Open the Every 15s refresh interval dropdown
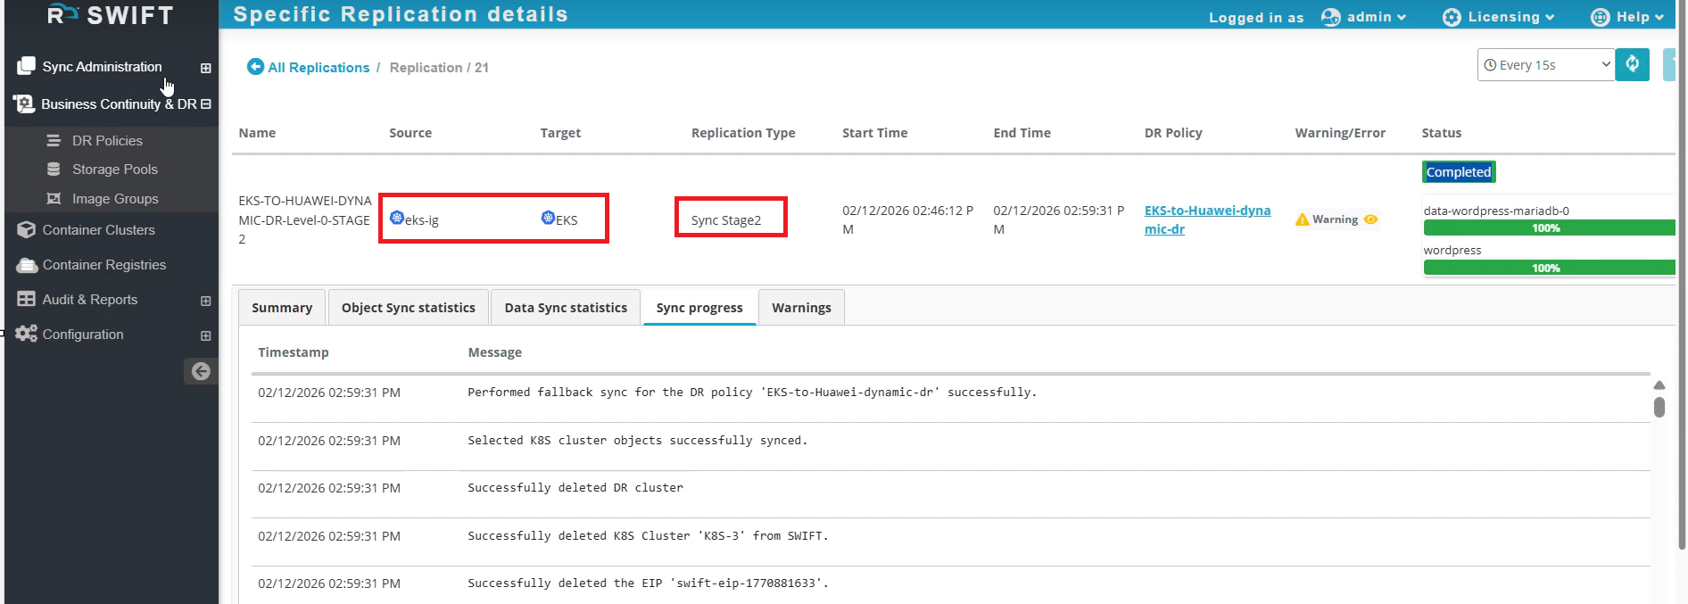 point(1546,64)
